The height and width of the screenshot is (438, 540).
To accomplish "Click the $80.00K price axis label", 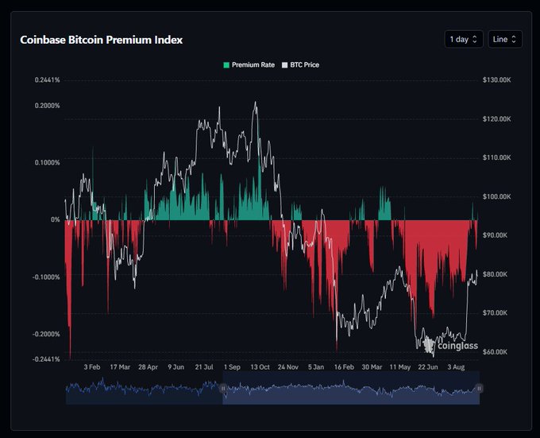I will pyautogui.click(x=495, y=275).
